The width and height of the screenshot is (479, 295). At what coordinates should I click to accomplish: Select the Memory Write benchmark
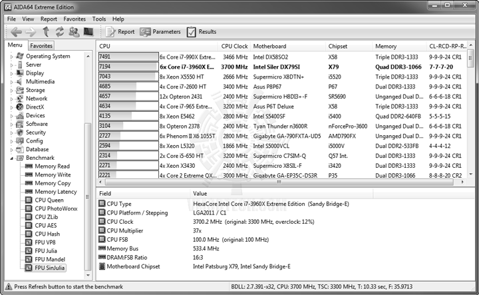click(53, 174)
